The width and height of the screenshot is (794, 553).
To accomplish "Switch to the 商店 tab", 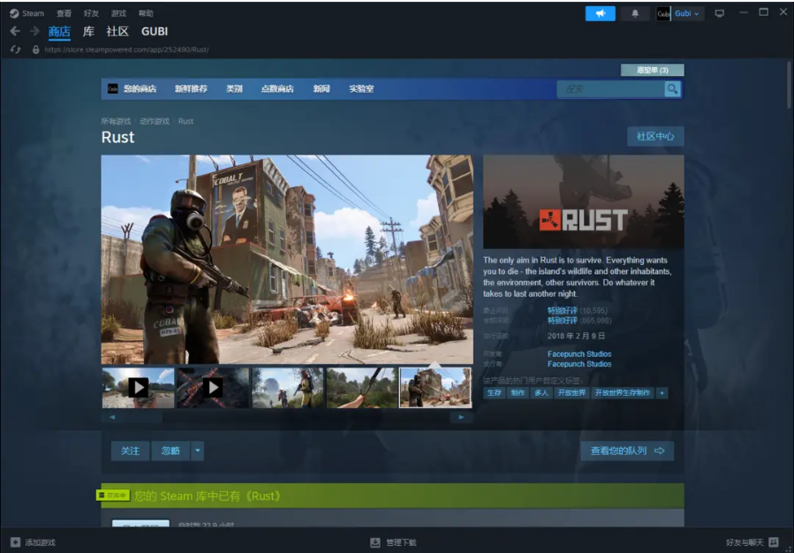I will 59,32.
